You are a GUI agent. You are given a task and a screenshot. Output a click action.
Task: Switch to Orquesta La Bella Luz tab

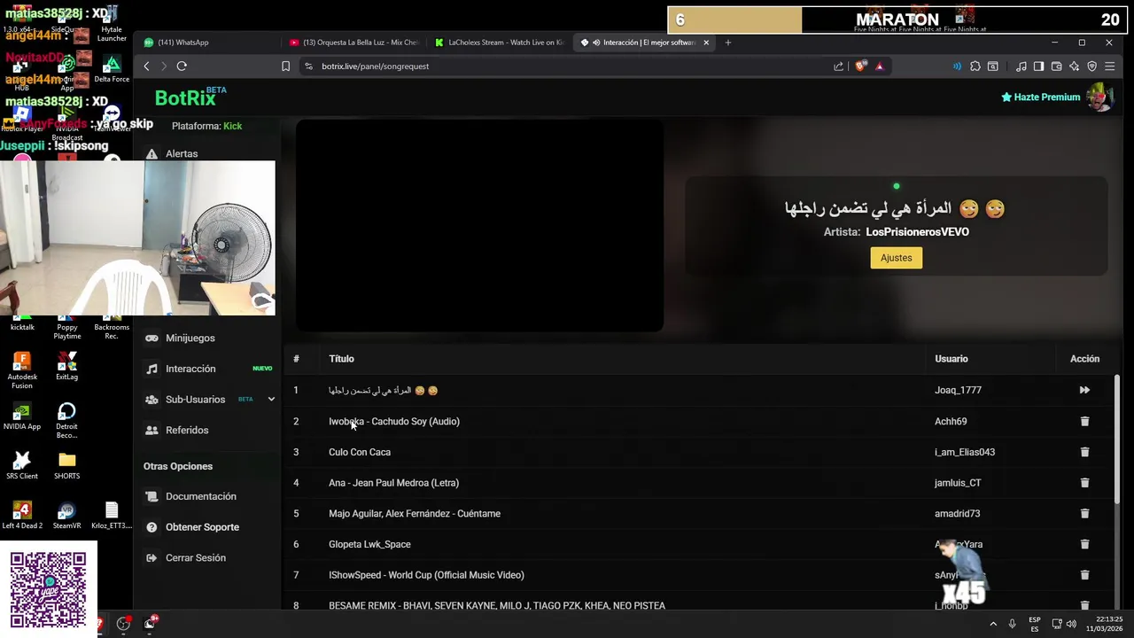pyautogui.click(x=354, y=43)
